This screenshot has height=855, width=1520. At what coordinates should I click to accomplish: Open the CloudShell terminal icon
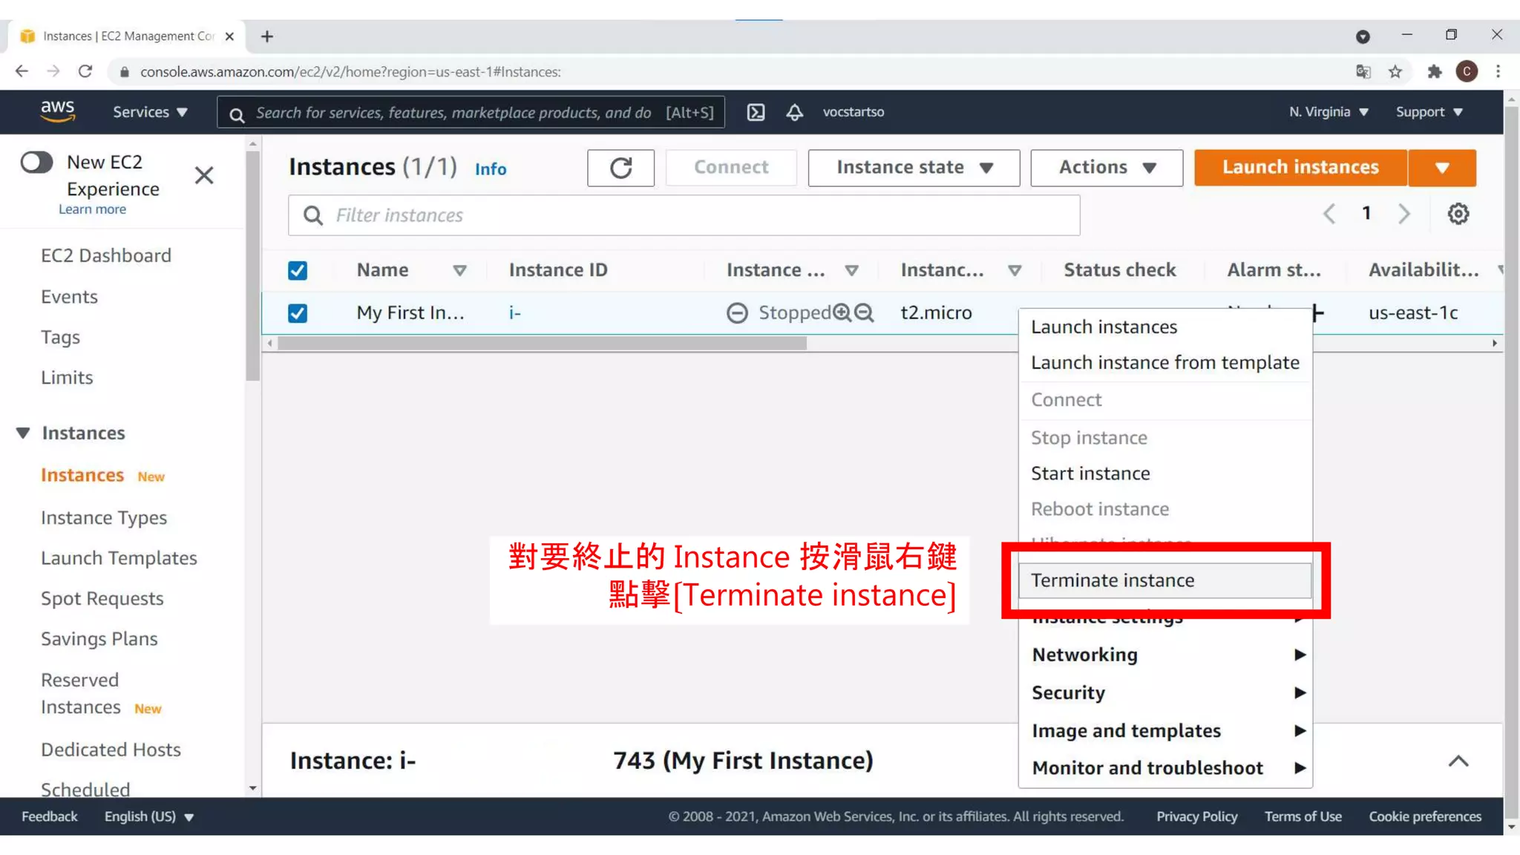pos(756,112)
